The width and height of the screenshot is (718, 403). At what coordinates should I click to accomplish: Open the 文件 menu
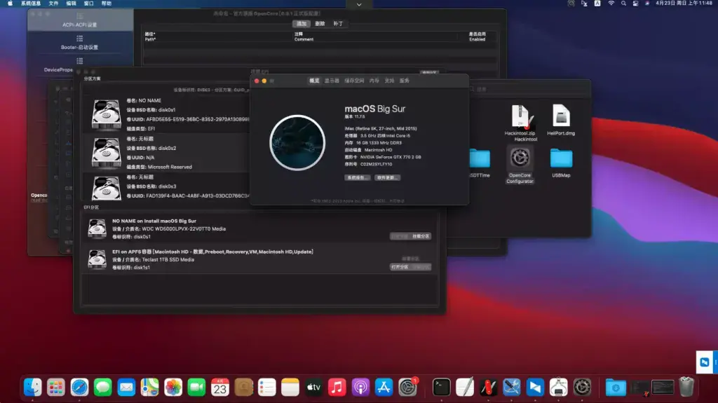(x=53, y=4)
